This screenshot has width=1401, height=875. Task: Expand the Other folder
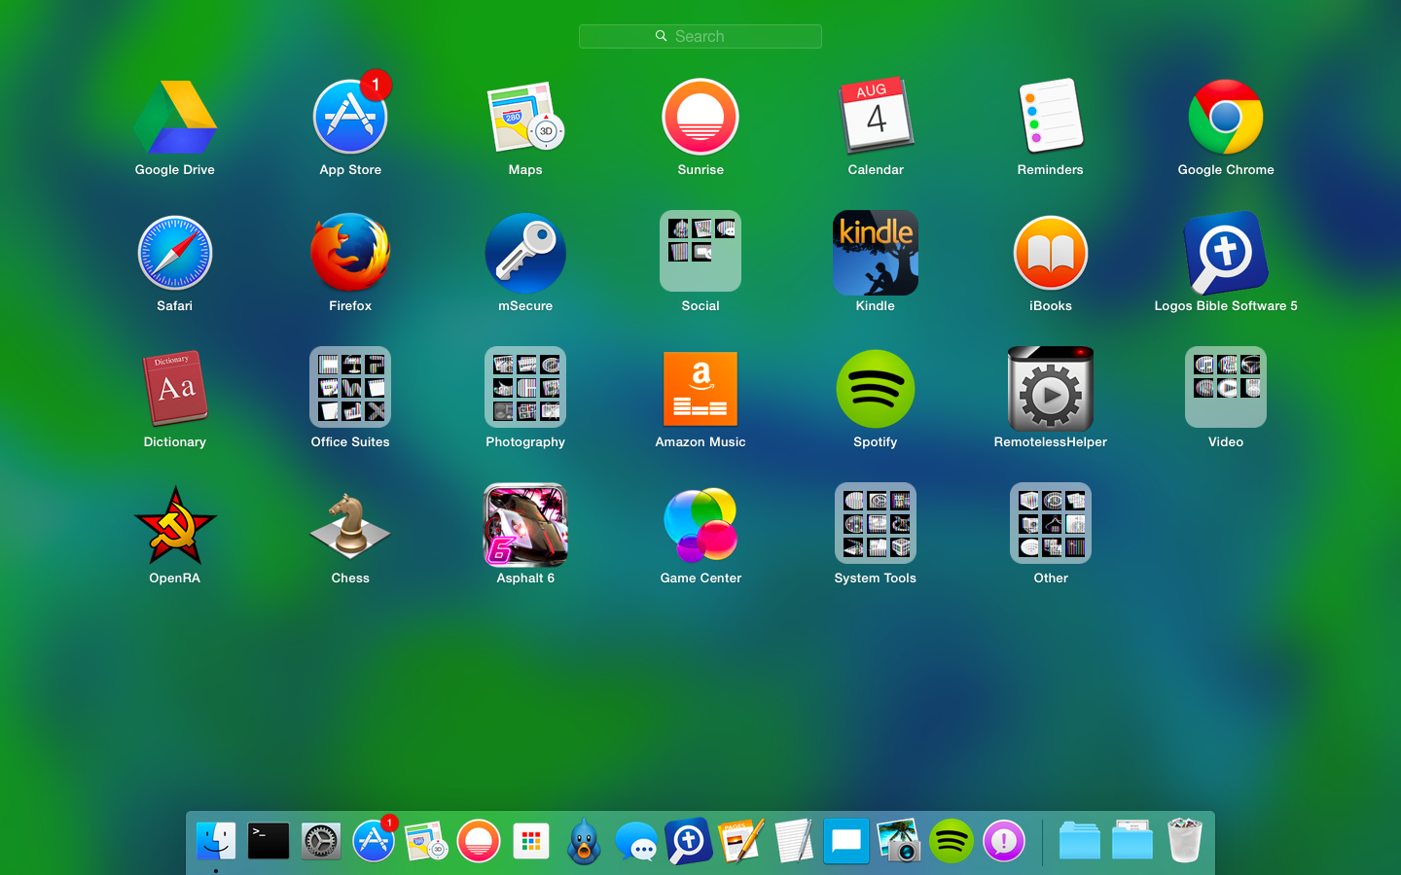click(x=1051, y=523)
